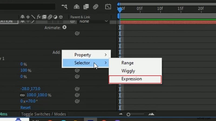Click the pick whip beside 100.0,100.0 %
The image size is (216, 121).
[x=77, y=95]
